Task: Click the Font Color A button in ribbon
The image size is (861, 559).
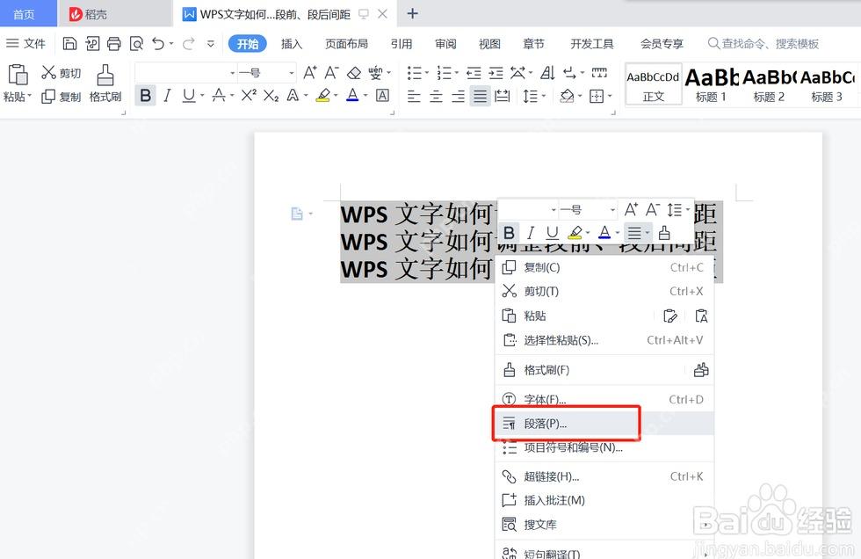Action: click(x=352, y=96)
